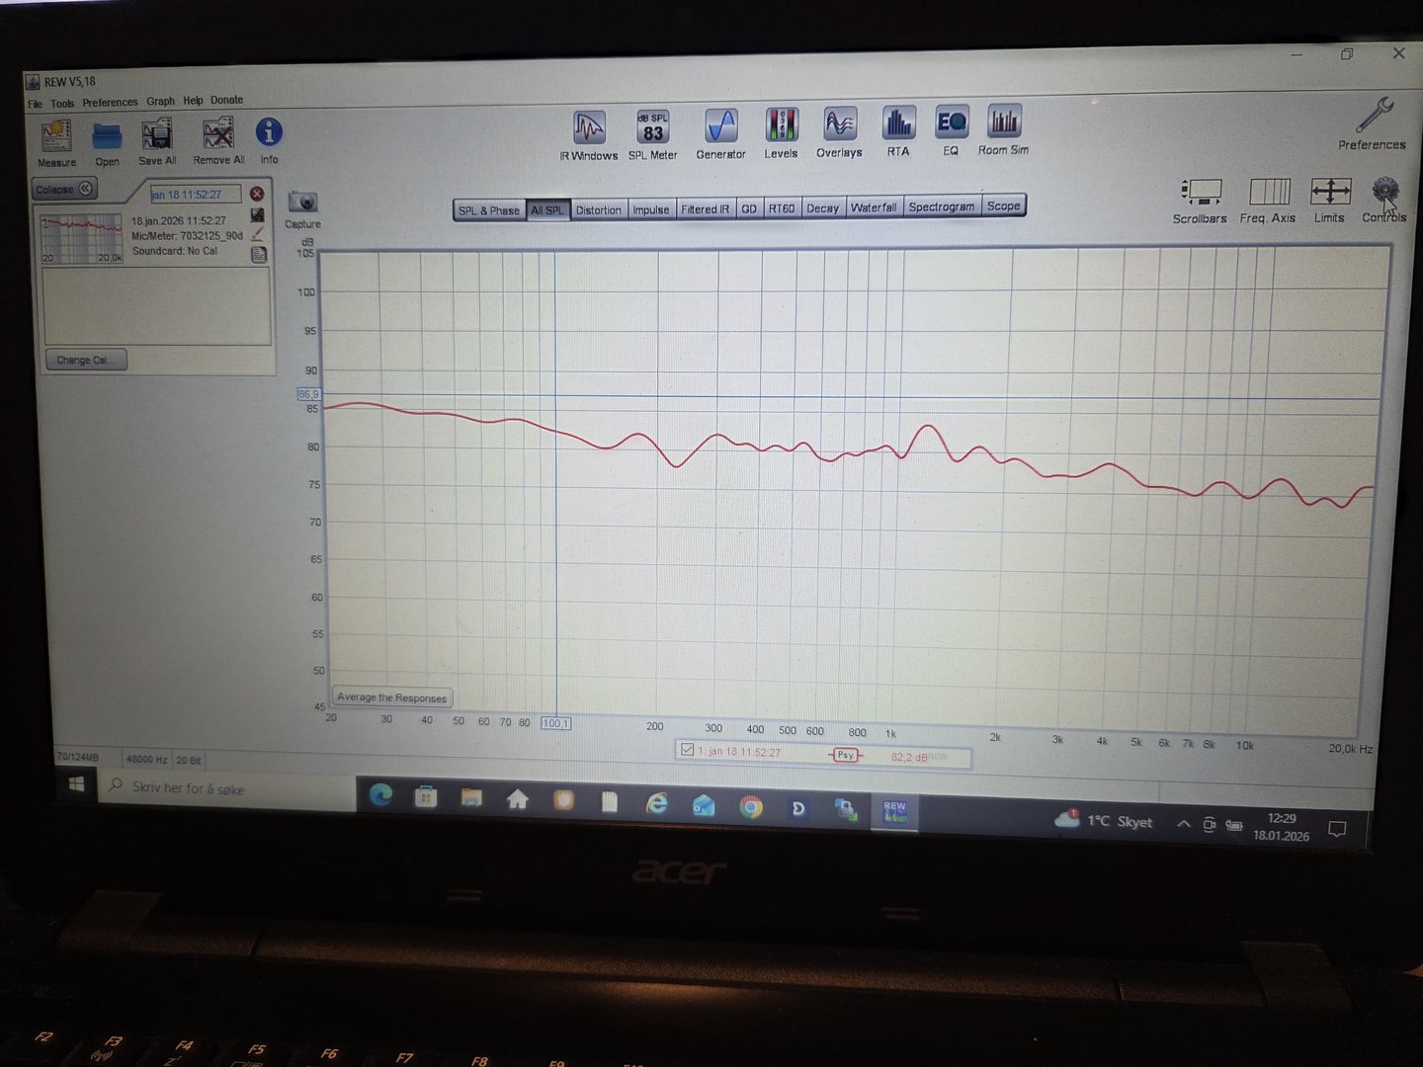This screenshot has height=1067, width=1423.
Task: Select the All SPL graph tab
Action: [547, 210]
